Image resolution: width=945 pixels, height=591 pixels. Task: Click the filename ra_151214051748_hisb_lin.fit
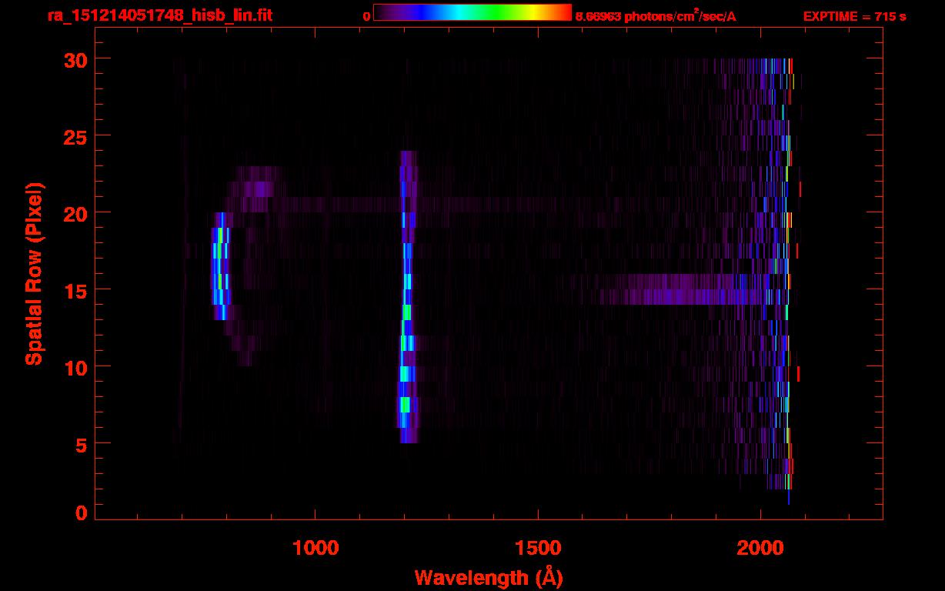point(159,15)
